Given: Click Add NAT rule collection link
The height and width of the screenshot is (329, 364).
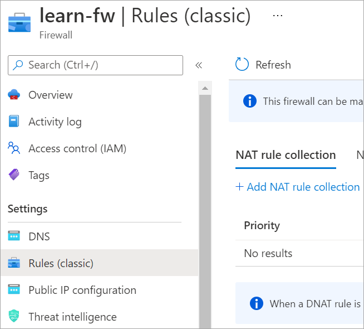Looking at the screenshot, I should point(303,187).
